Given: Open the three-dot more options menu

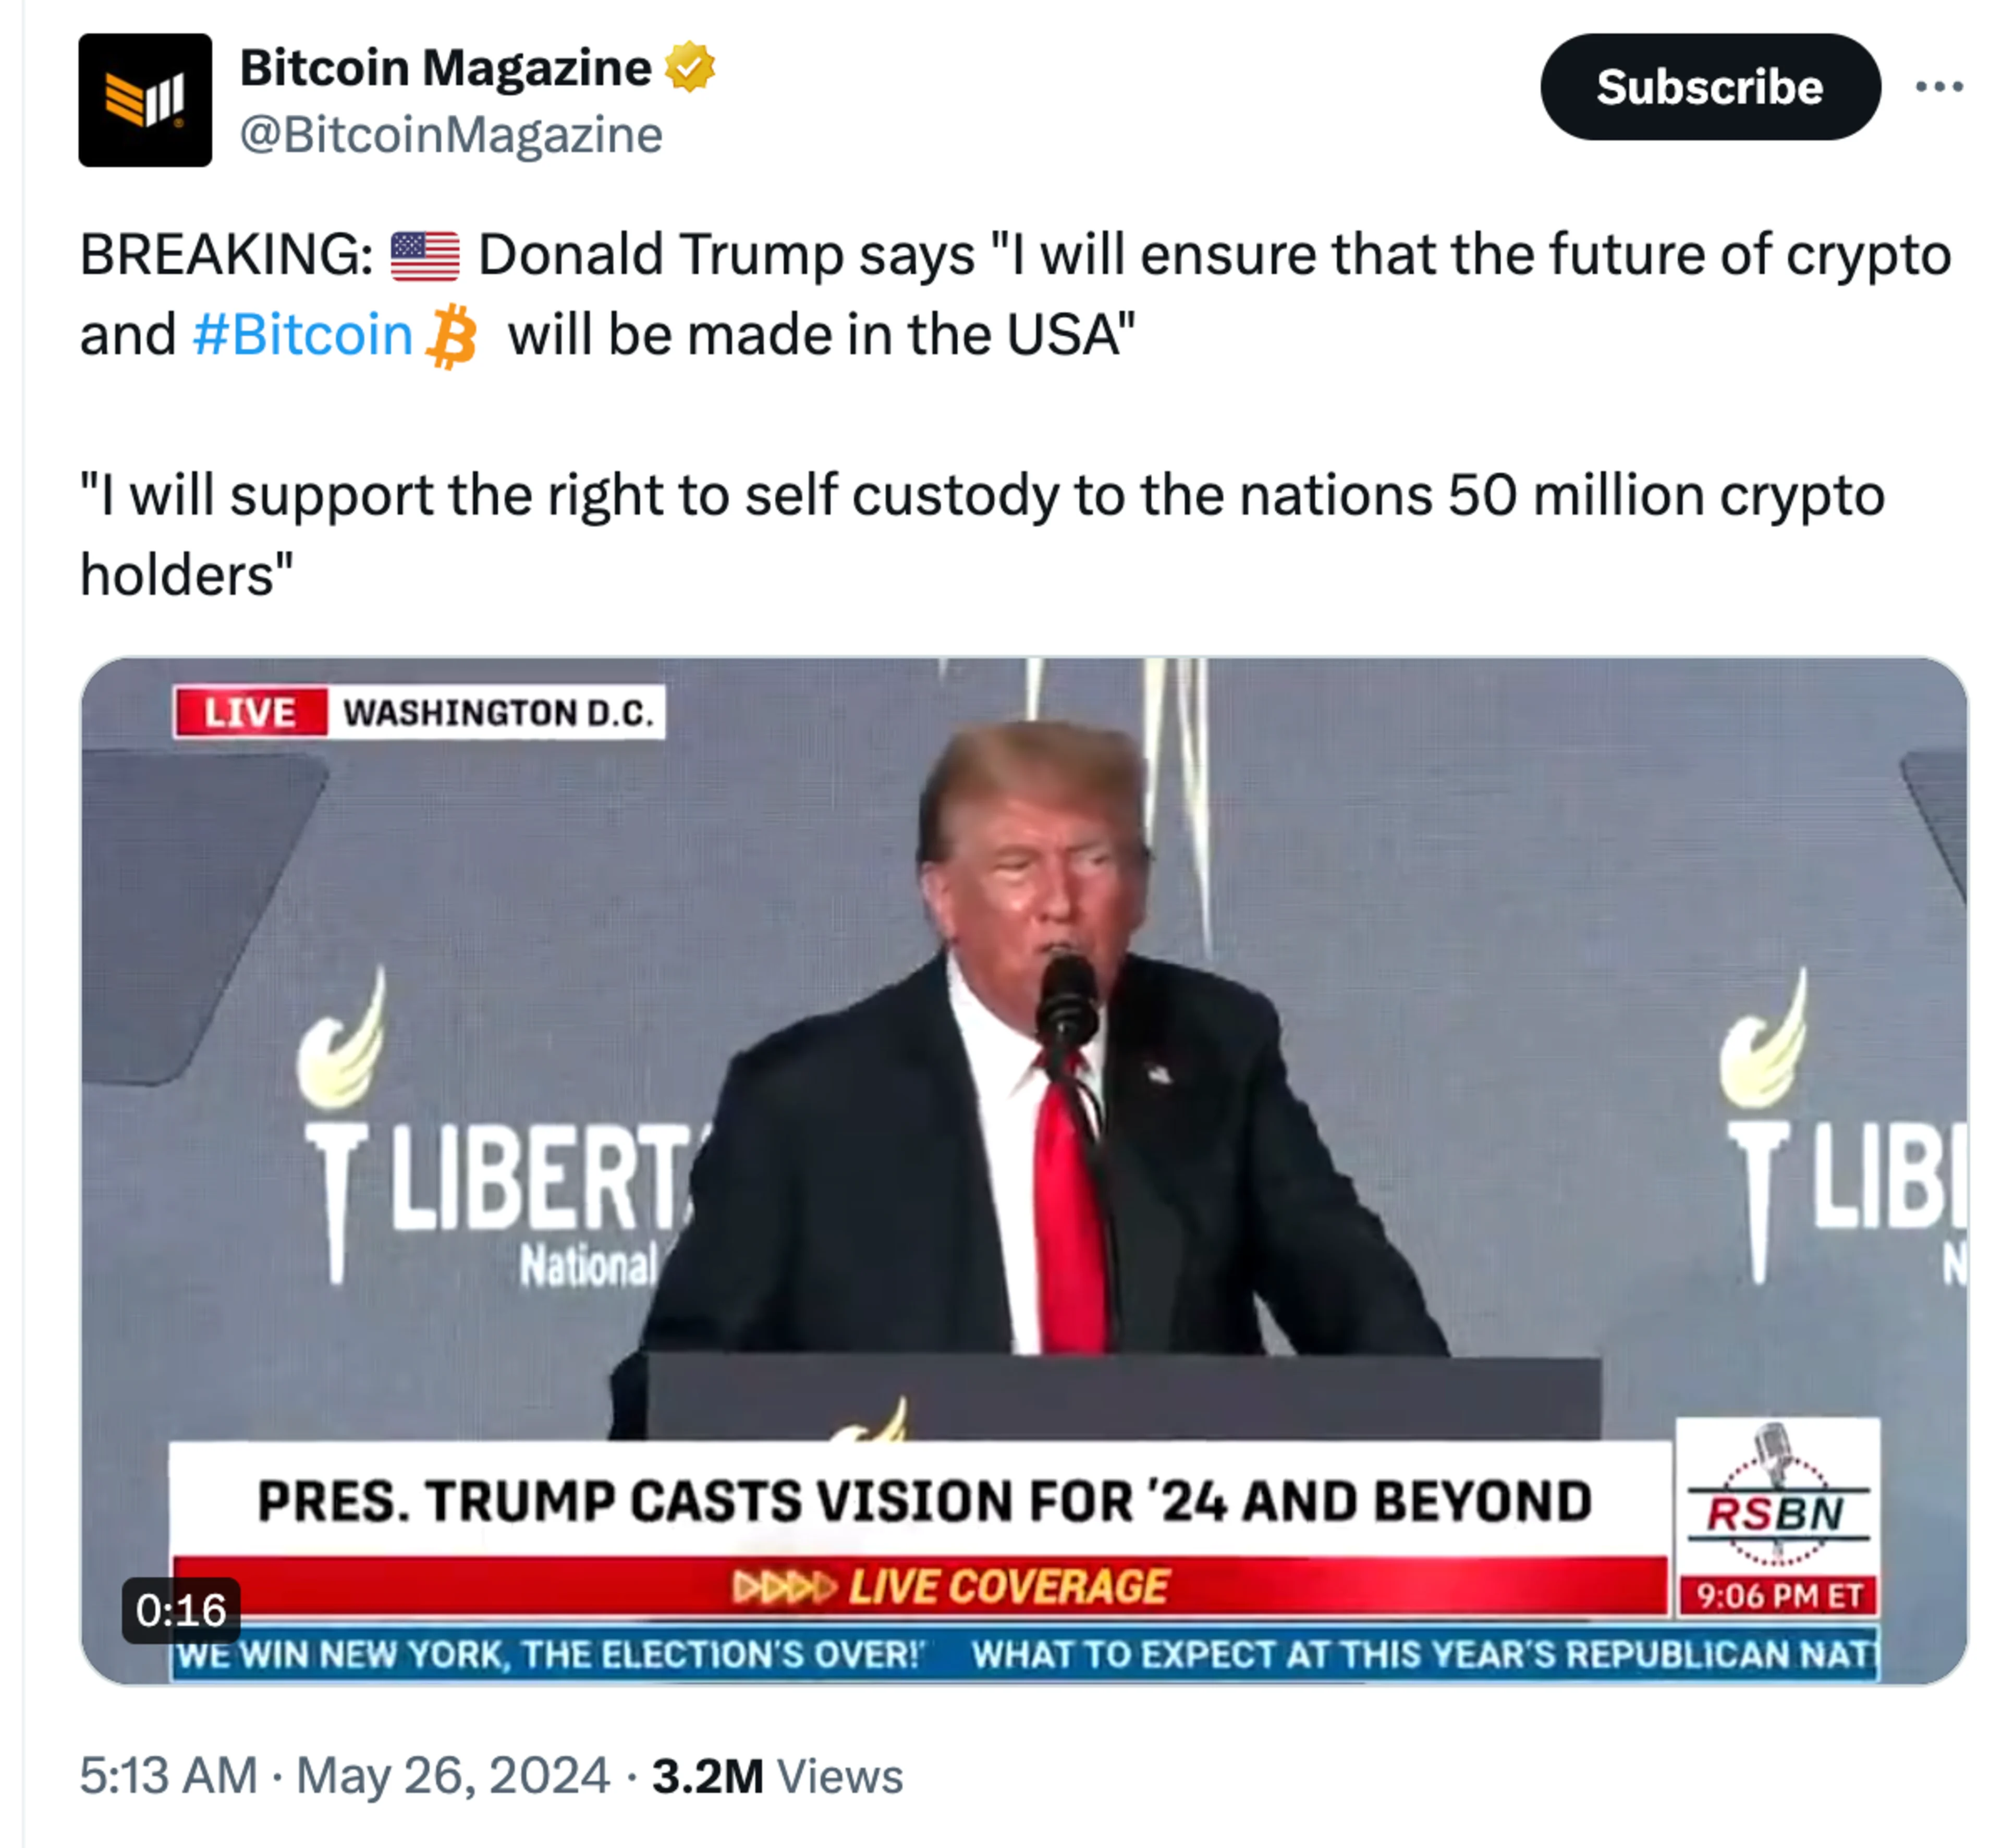Looking at the screenshot, I should [1939, 87].
